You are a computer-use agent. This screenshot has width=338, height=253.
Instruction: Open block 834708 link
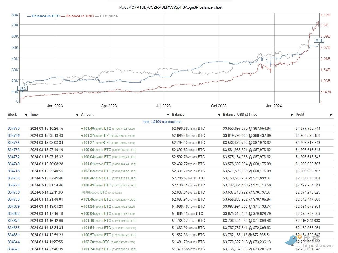coord(14,192)
